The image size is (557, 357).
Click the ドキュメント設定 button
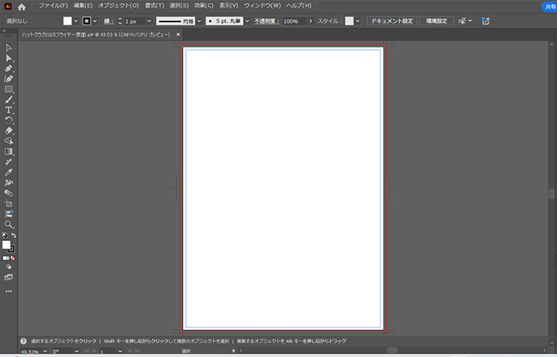tap(391, 21)
